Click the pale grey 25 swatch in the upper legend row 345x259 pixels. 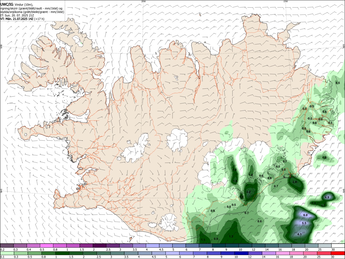click(x=325, y=246)
